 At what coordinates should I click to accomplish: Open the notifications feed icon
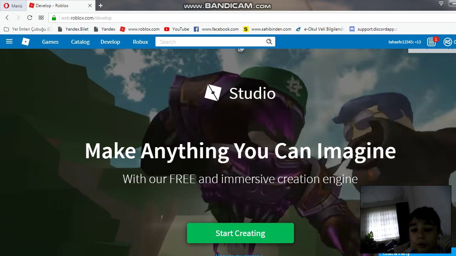click(432, 42)
